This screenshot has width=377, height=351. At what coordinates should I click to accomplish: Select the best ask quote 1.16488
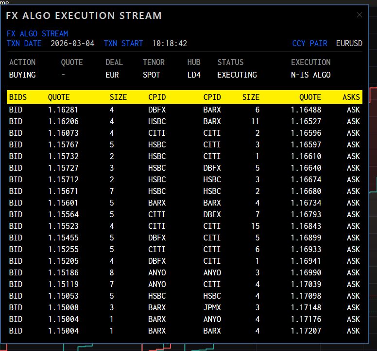pos(306,110)
